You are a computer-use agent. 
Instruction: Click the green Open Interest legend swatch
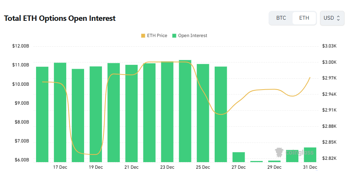(x=174, y=36)
